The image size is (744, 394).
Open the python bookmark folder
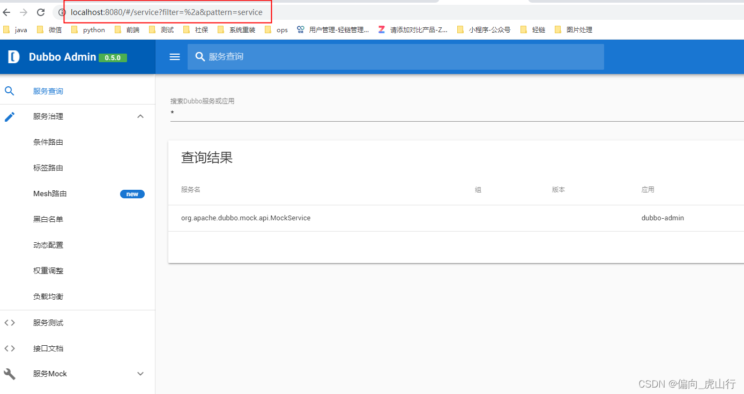point(88,30)
